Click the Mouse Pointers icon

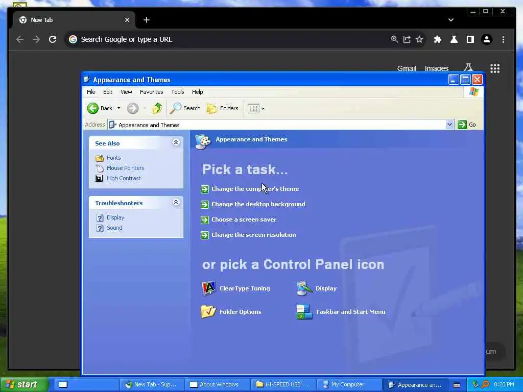100,168
